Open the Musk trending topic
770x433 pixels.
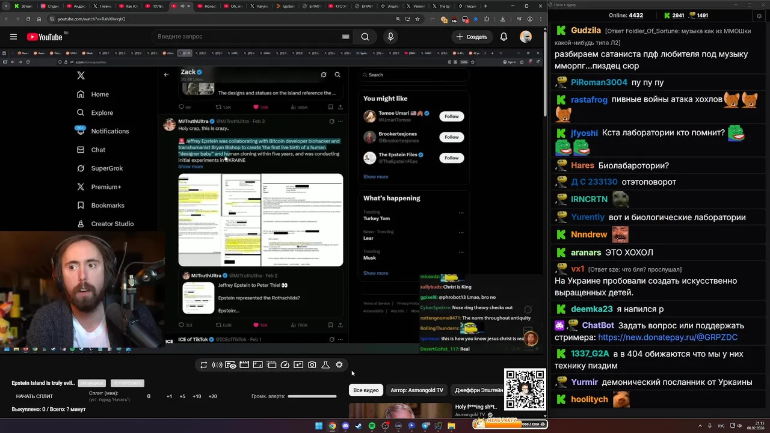369,258
